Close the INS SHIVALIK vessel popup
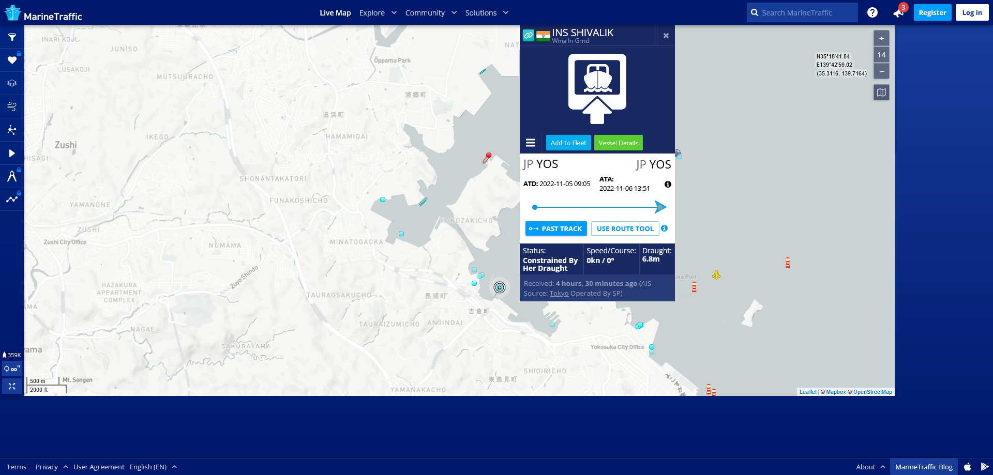 (x=666, y=36)
